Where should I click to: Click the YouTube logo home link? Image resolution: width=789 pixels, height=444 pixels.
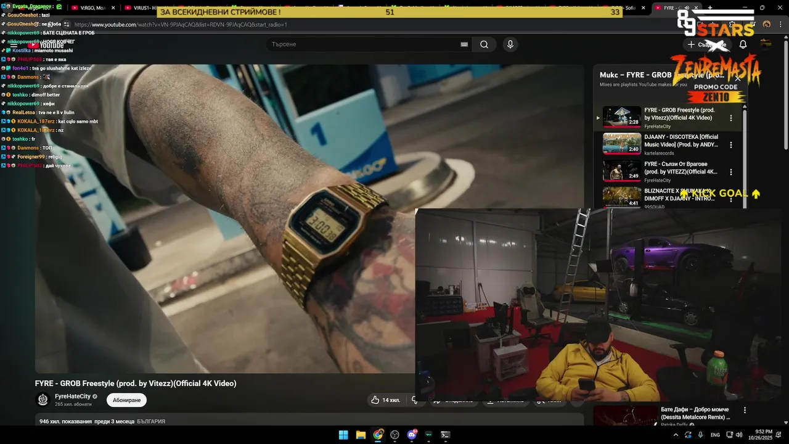point(46,45)
